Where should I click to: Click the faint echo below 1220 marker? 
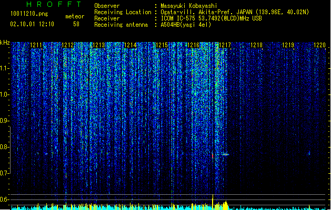pyautogui.click(x=309, y=153)
